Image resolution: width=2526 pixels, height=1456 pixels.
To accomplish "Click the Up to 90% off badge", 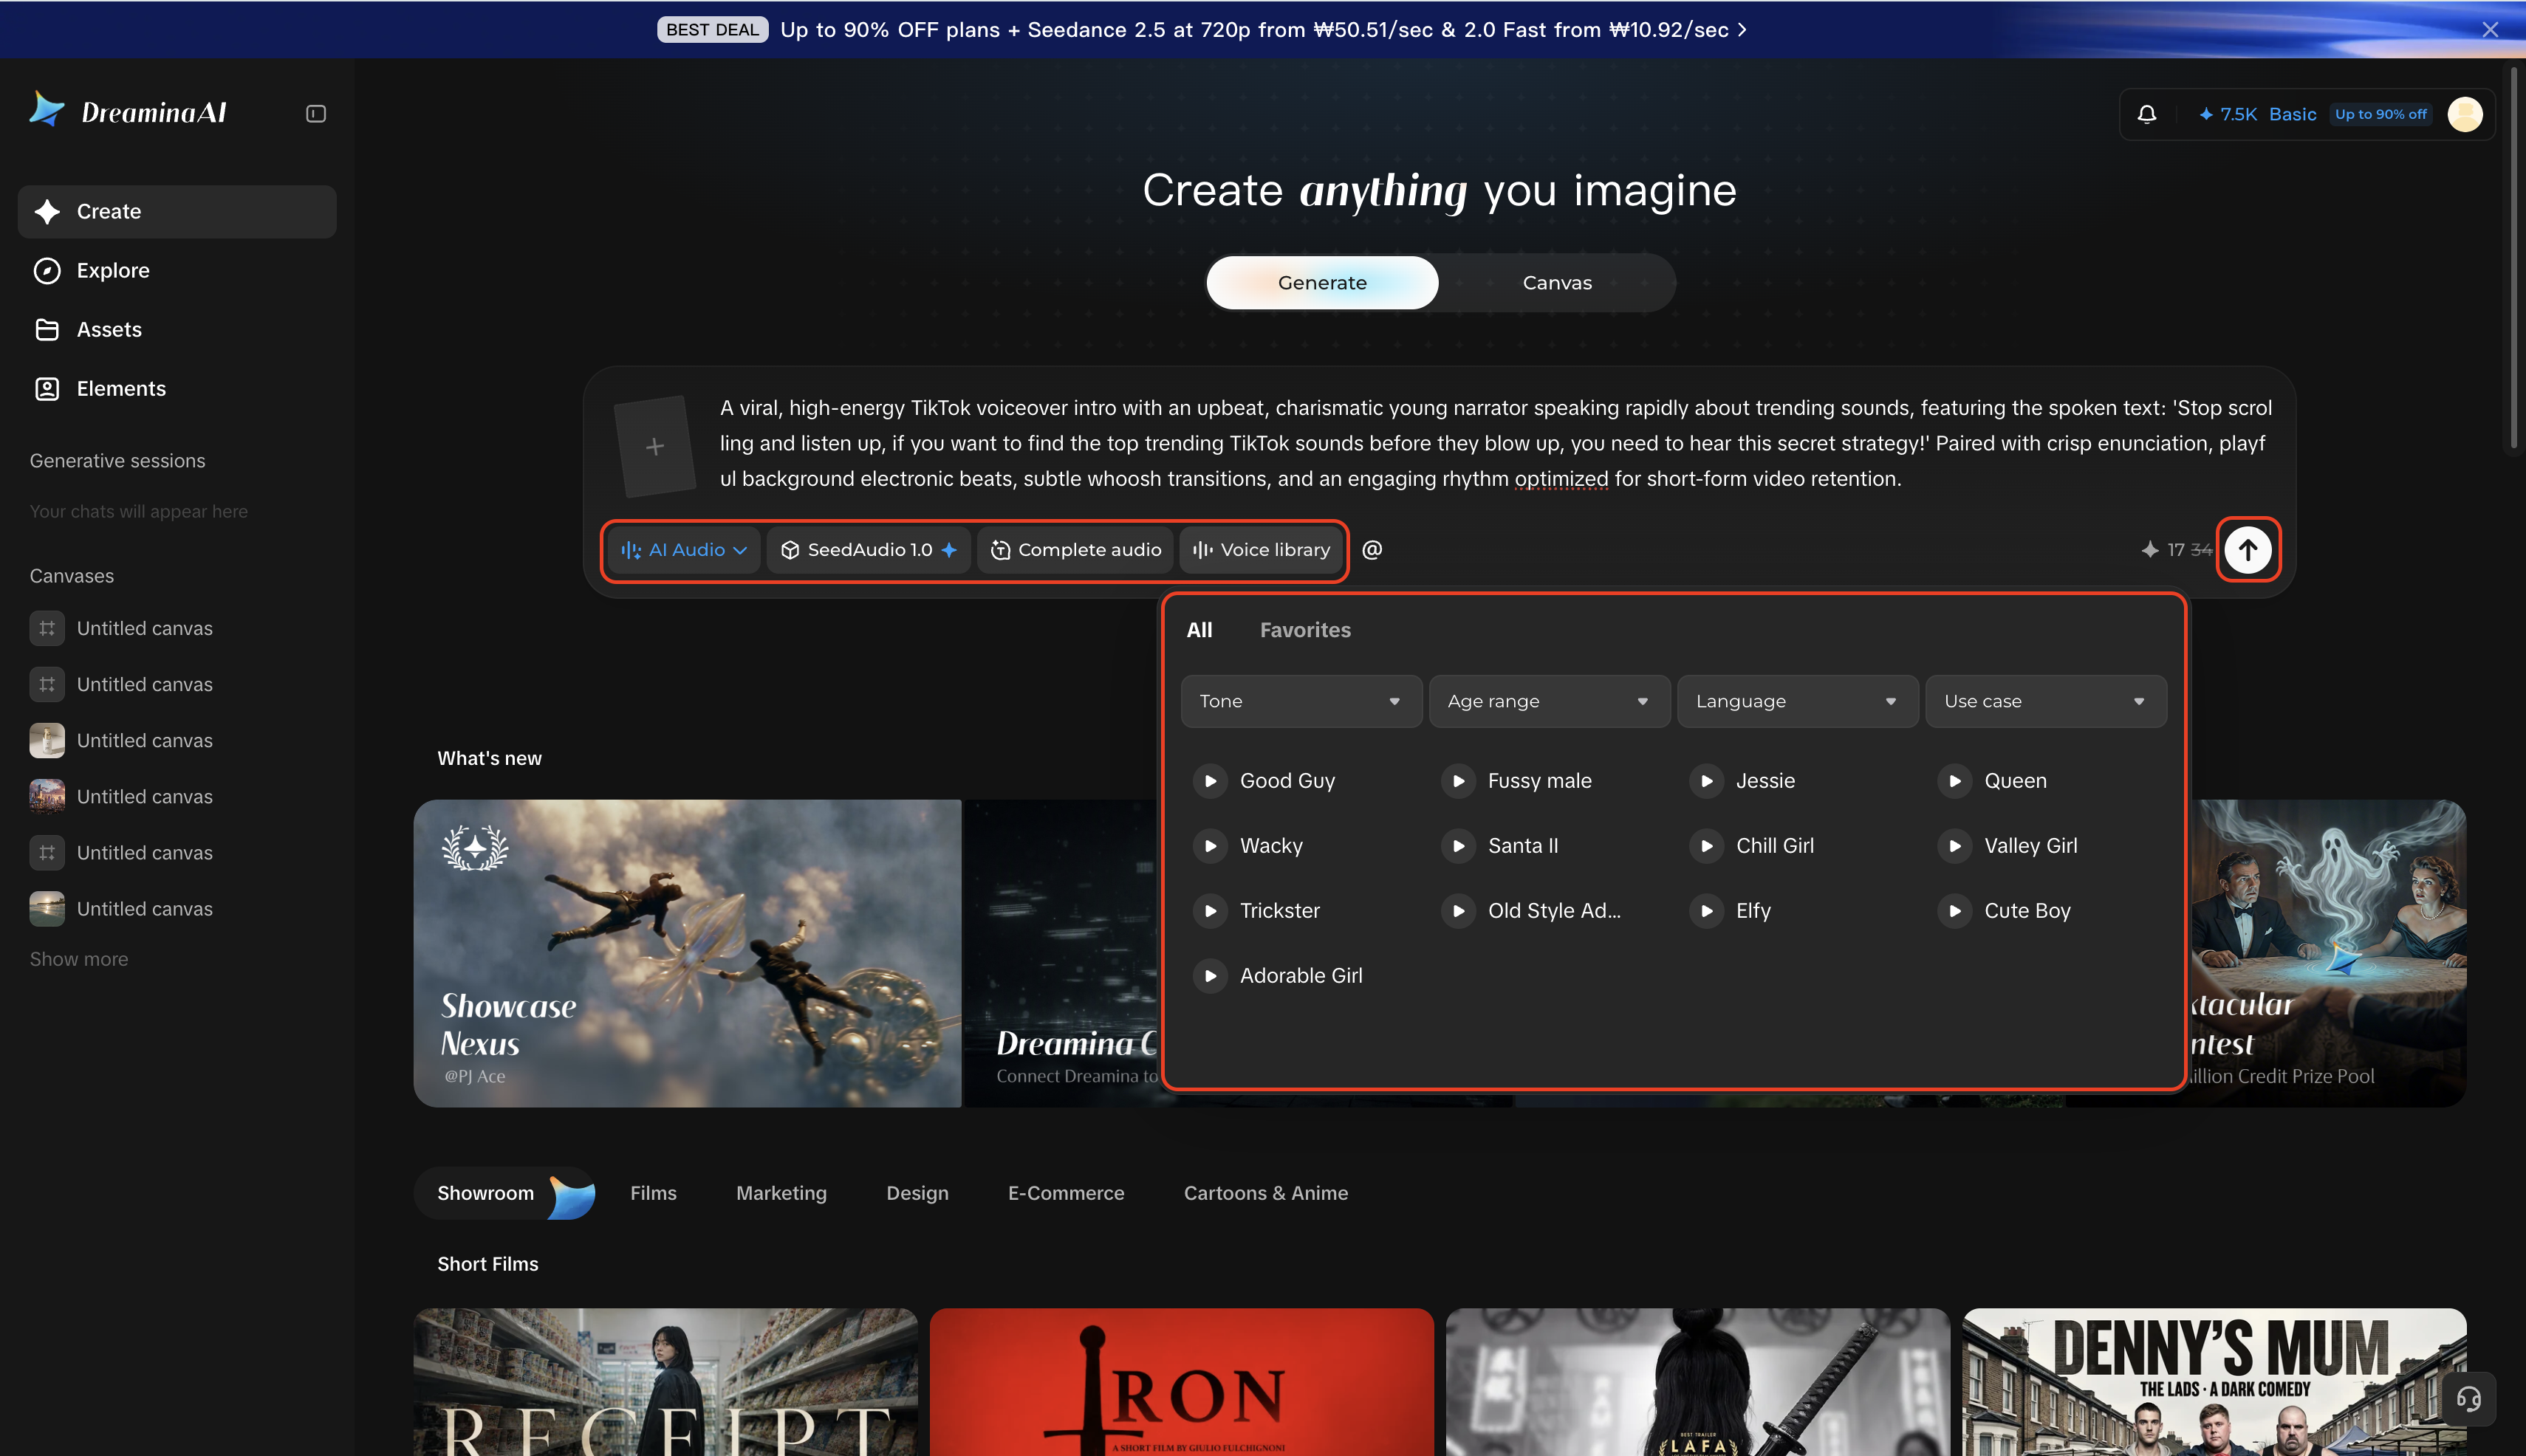I will [2380, 114].
